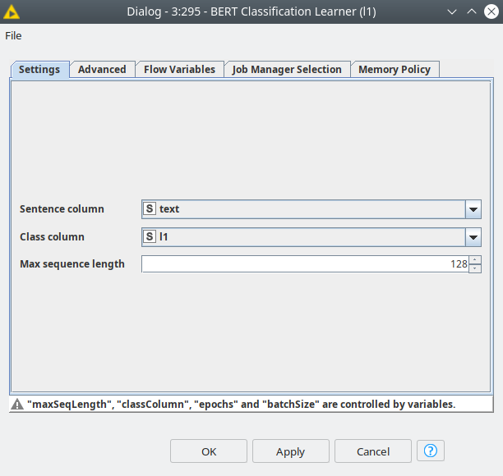
Task: Click the KNIME triangle icon in title bar
Action: click(x=12, y=11)
